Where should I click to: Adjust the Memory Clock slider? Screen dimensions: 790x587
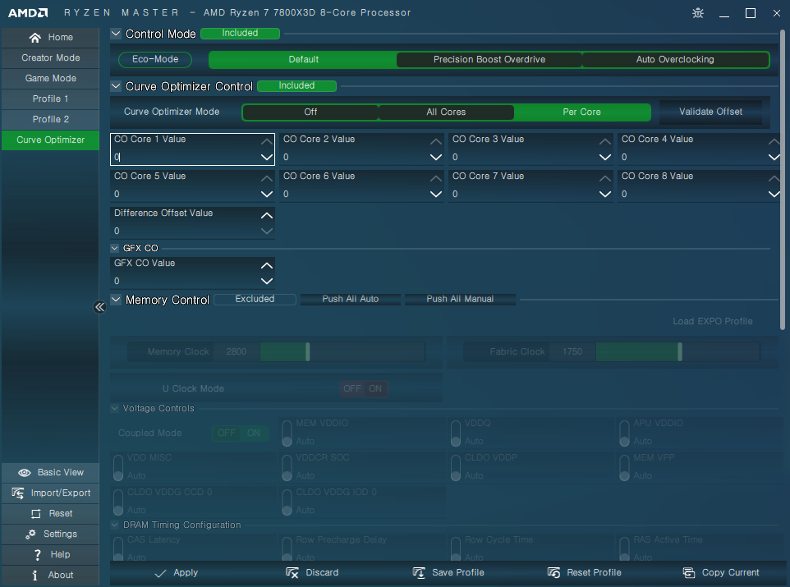coord(342,351)
